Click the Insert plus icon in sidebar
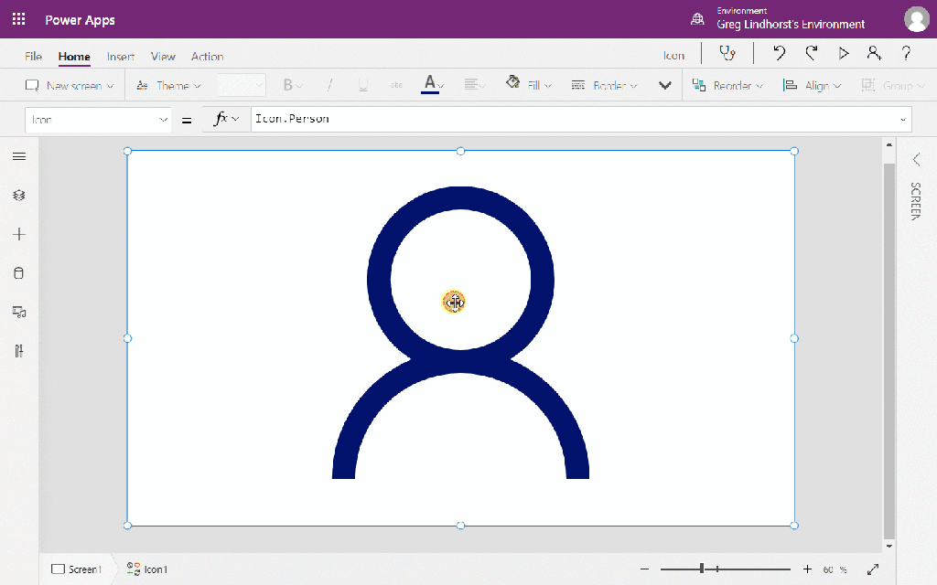937x585 pixels. click(18, 235)
